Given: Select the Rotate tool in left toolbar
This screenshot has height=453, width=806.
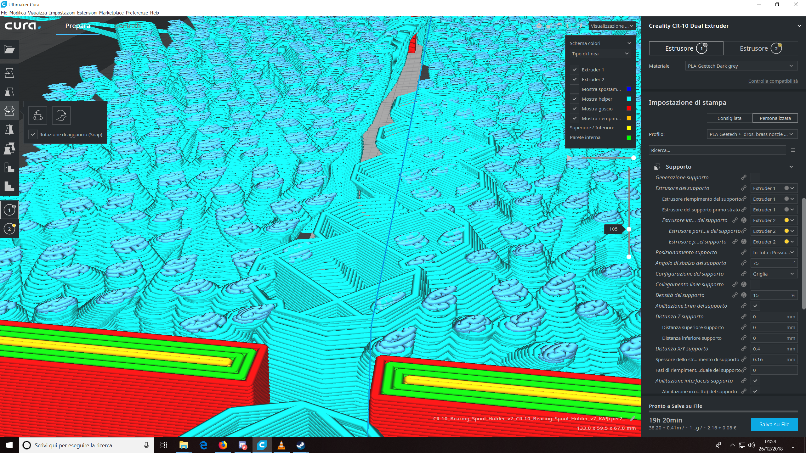Looking at the screenshot, I should [x=9, y=111].
